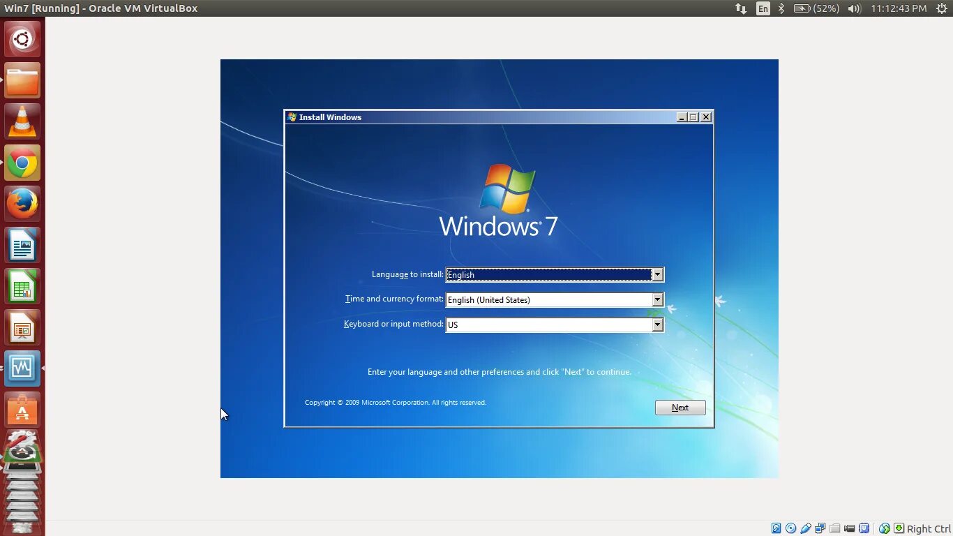Click Next to continue Windows setup
Viewport: 953px width, 536px height.
point(680,408)
